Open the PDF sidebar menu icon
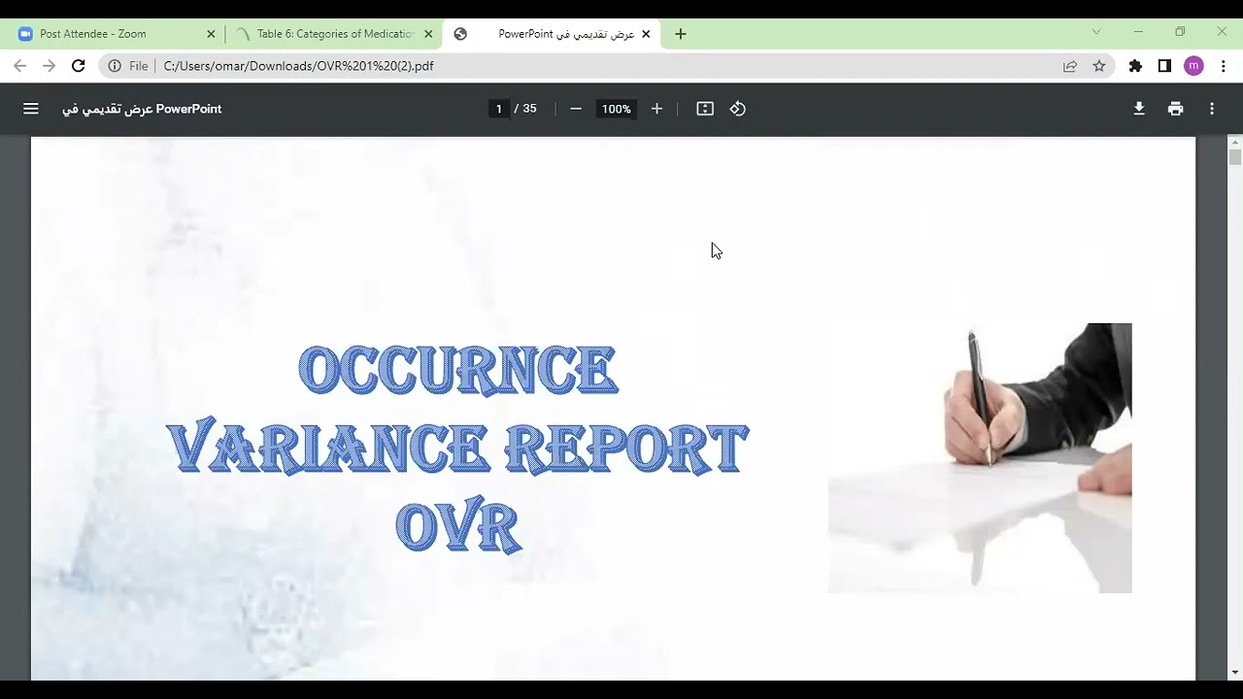1243x699 pixels. (x=31, y=109)
